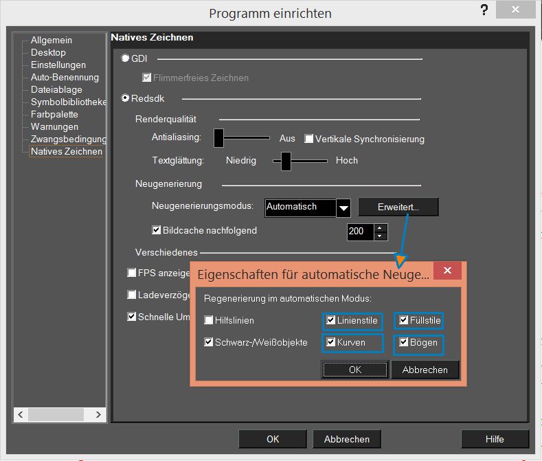542x461 pixels.
Task: Toggle Schwarz-/Weißobjekte checkbox
Action: 208,342
